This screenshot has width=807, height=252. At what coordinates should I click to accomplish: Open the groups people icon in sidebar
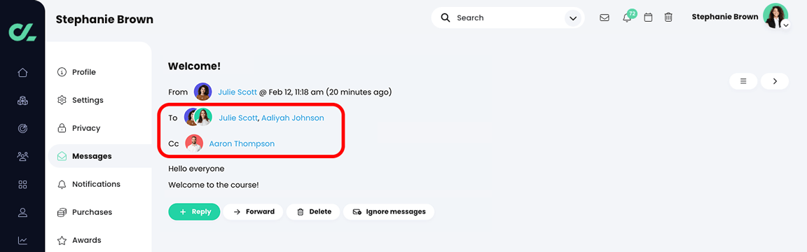tap(22, 156)
